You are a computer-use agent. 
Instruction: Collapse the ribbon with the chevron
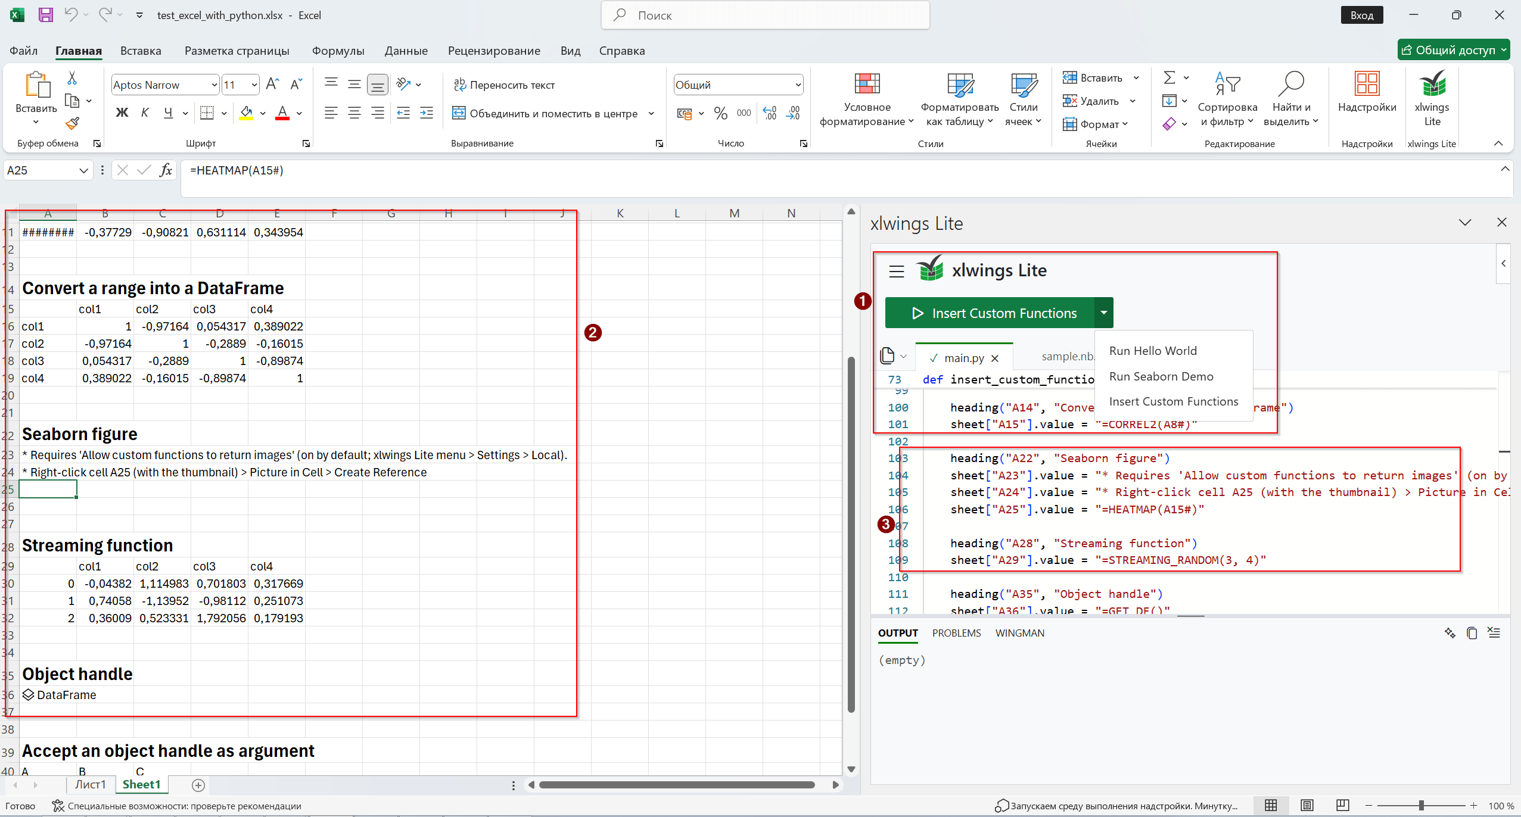click(1498, 143)
